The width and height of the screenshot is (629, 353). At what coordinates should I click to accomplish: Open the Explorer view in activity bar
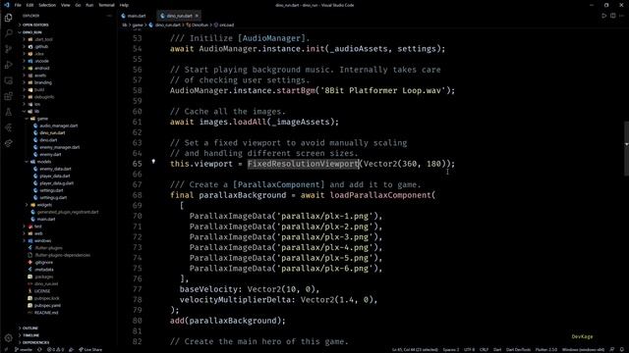9,18
